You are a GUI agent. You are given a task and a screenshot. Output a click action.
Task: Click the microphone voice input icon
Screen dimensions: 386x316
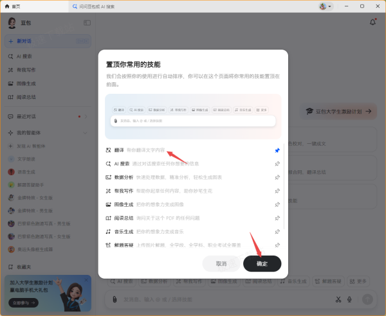(x=349, y=299)
